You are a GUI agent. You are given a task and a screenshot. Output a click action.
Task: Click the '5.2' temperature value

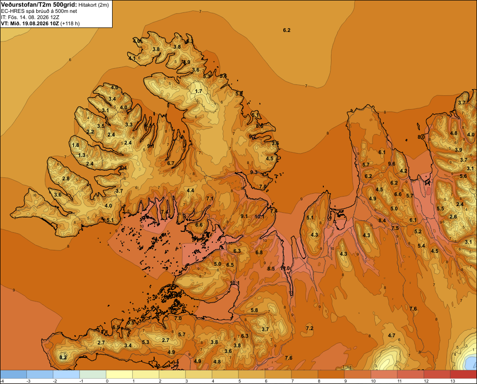pos(418,231)
